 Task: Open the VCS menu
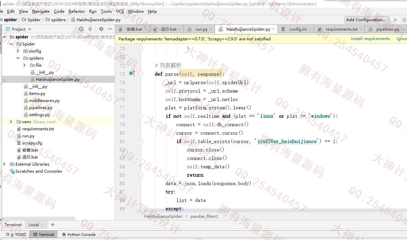pyautogui.click(x=120, y=11)
